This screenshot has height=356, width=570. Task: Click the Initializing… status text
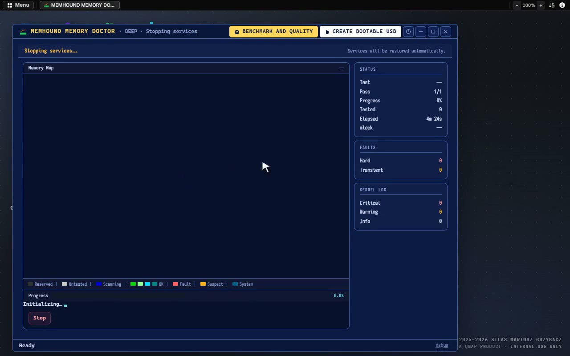43,304
